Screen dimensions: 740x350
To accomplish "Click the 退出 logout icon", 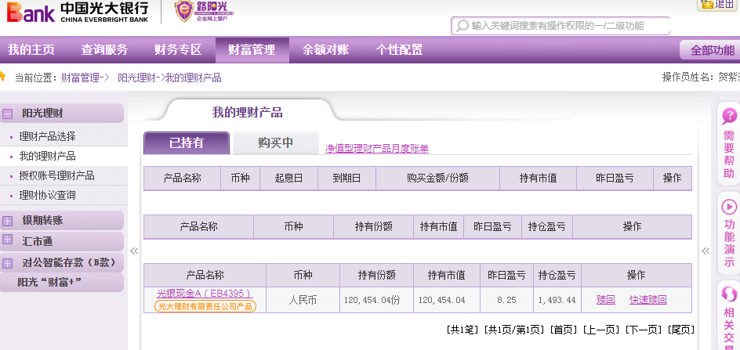I will [706, 4].
